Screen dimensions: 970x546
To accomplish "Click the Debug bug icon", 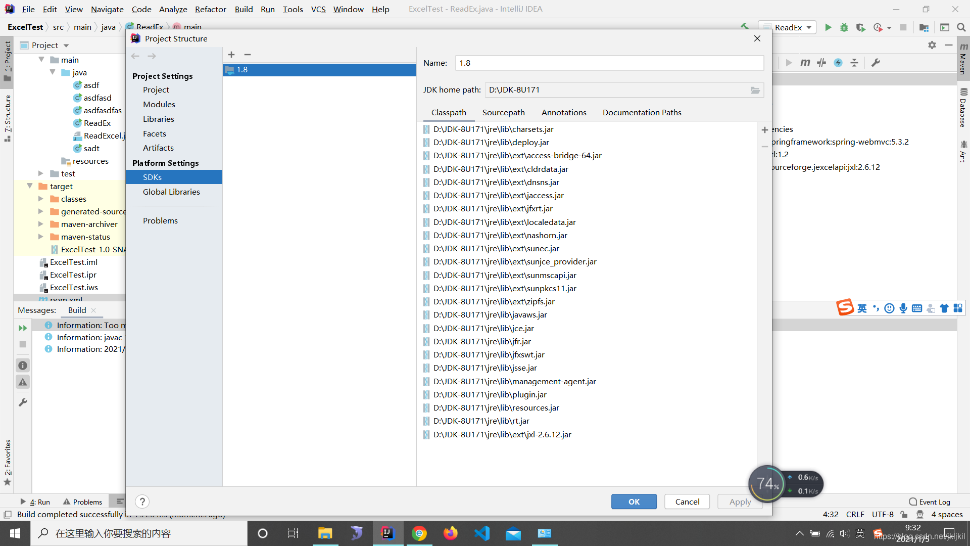I will click(x=844, y=27).
